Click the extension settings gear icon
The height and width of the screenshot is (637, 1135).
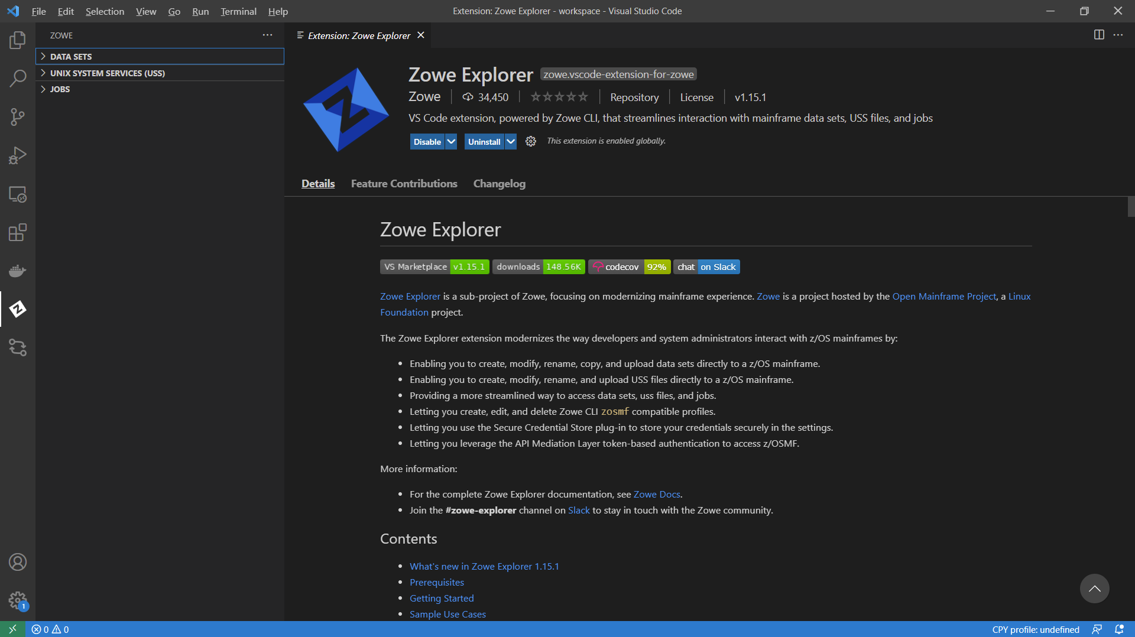pyautogui.click(x=531, y=141)
